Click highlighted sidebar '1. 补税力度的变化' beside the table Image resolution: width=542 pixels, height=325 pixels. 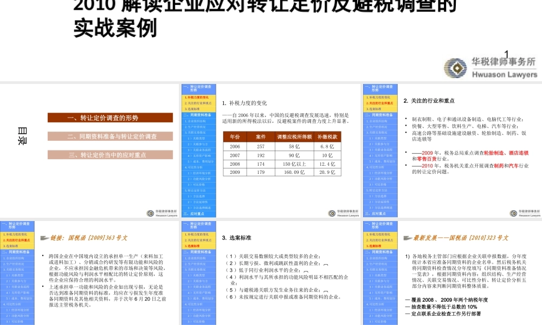[x=199, y=97]
